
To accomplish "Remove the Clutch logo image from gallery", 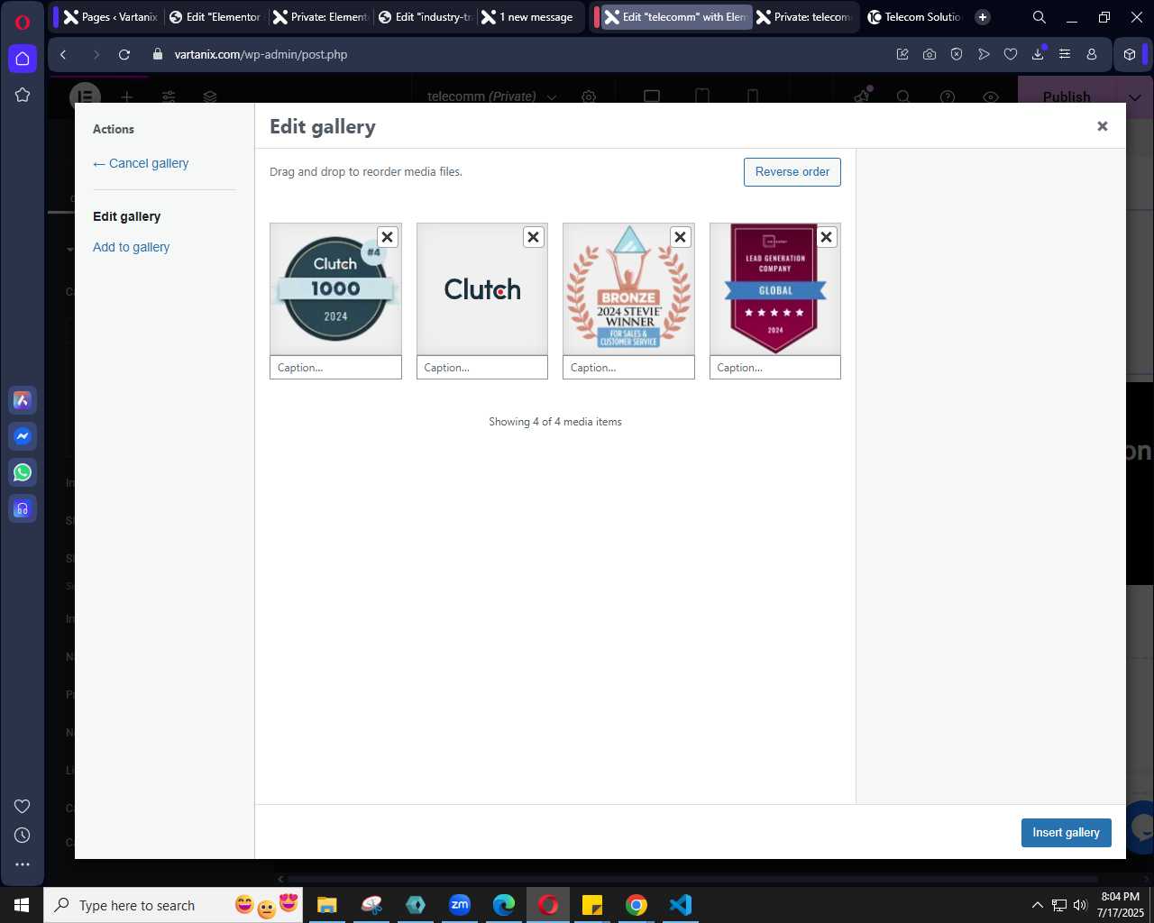I will [x=534, y=237].
